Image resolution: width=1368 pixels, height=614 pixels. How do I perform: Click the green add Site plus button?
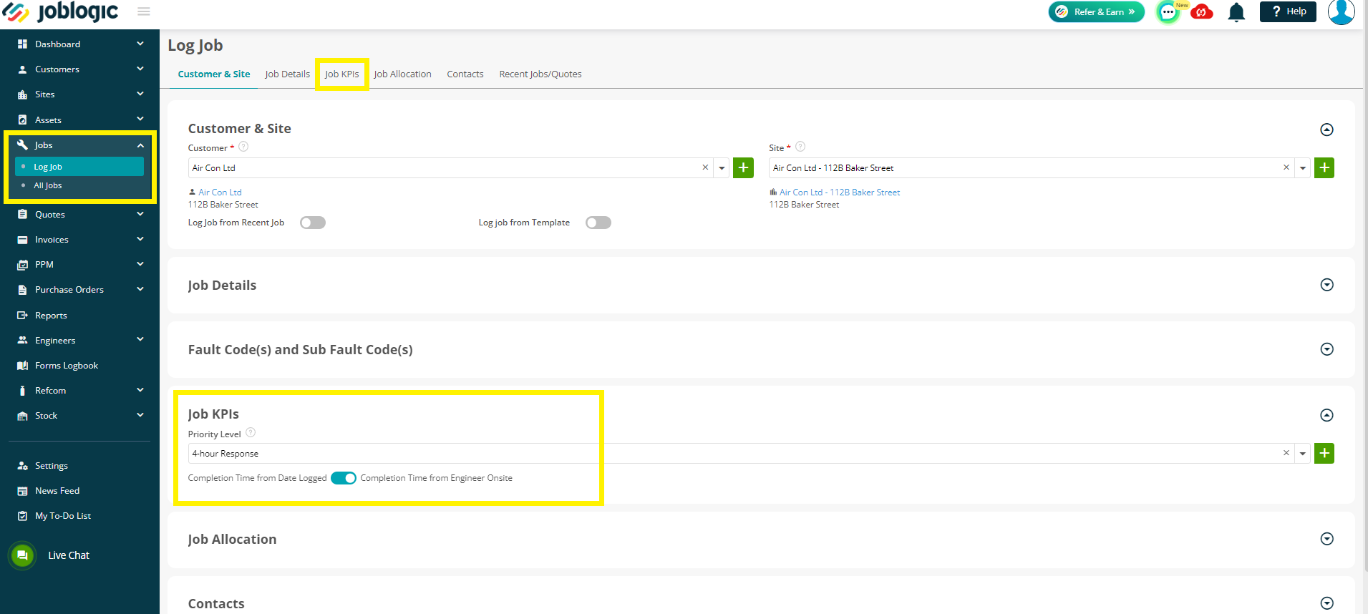click(1324, 167)
